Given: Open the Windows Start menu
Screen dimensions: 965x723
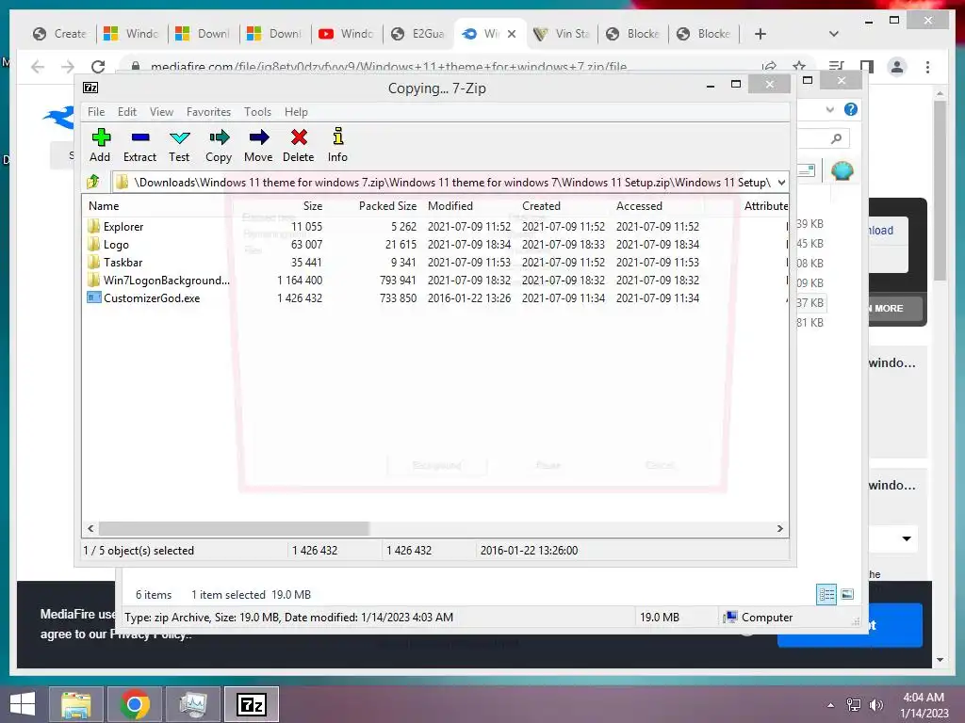Looking at the screenshot, I should 23,704.
